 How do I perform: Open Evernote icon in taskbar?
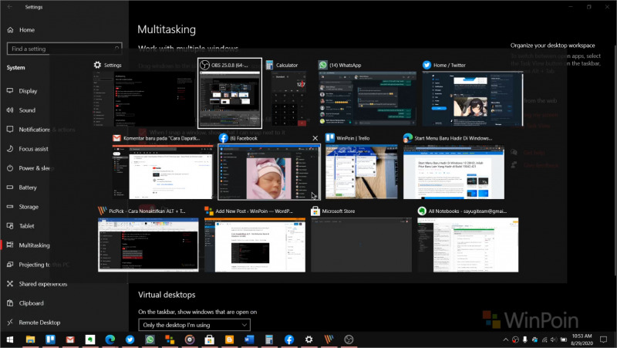pyautogui.click(x=90, y=340)
